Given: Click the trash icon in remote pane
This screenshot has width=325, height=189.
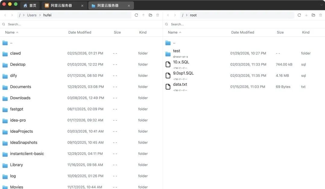Looking at the screenshot, I should [320, 15].
